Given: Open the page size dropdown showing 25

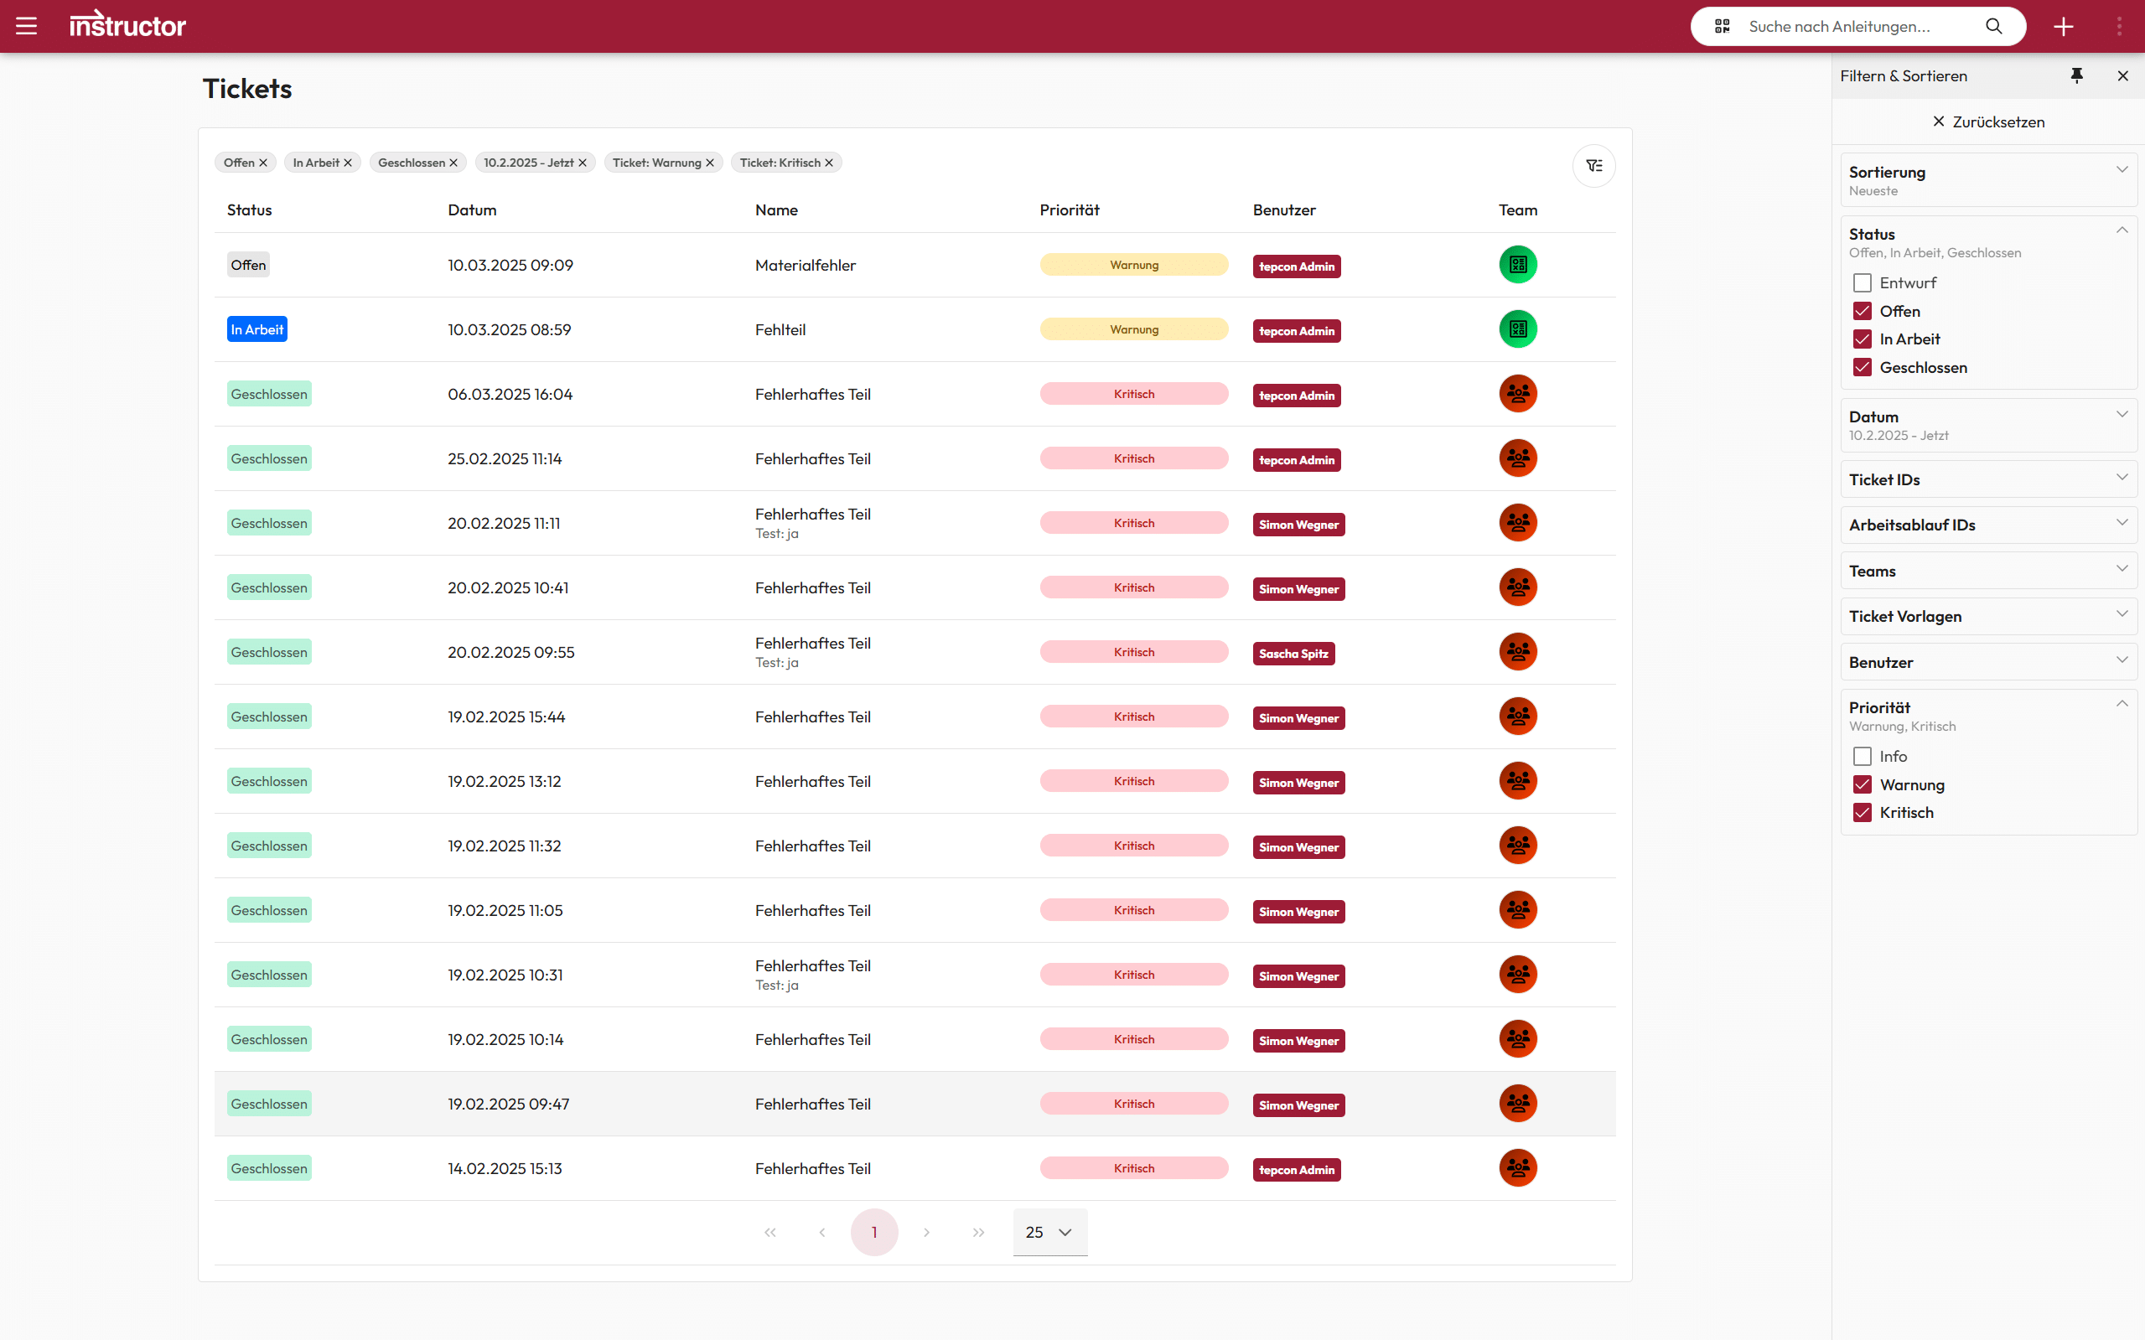Looking at the screenshot, I should (x=1049, y=1232).
